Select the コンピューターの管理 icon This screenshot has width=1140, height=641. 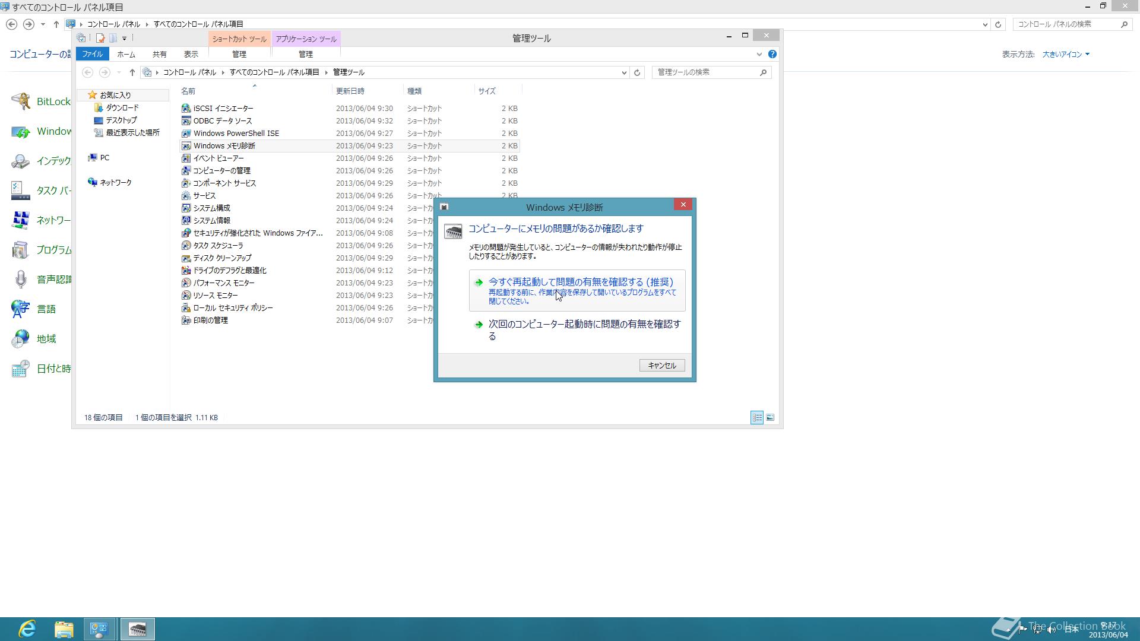coord(186,171)
